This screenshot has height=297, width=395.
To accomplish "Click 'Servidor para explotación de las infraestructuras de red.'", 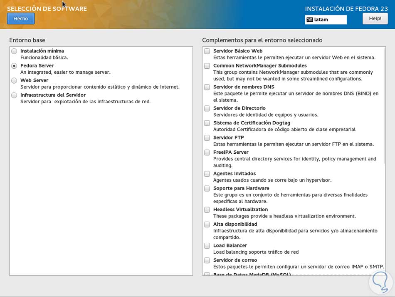I will [85, 102].
